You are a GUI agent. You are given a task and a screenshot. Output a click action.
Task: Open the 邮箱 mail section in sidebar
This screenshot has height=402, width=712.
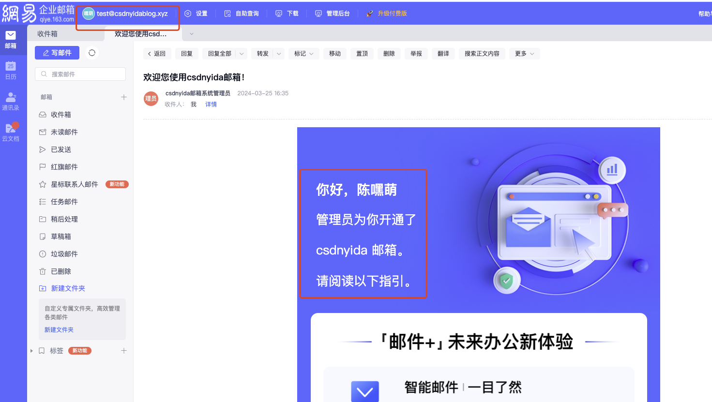pos(11,40)
